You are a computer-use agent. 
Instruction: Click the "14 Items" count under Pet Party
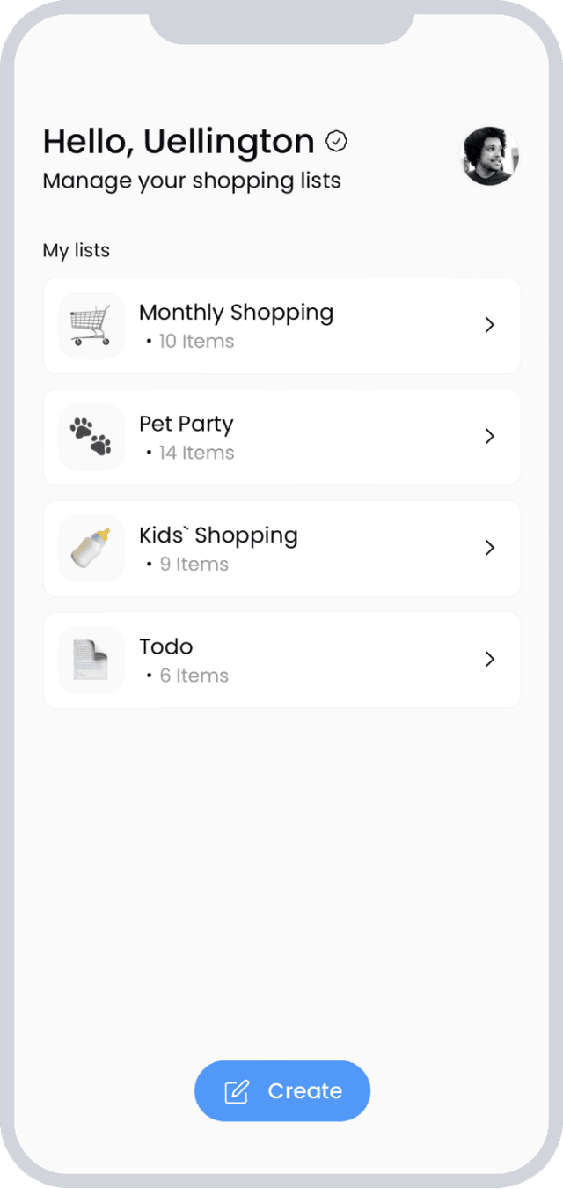(195, 453)
